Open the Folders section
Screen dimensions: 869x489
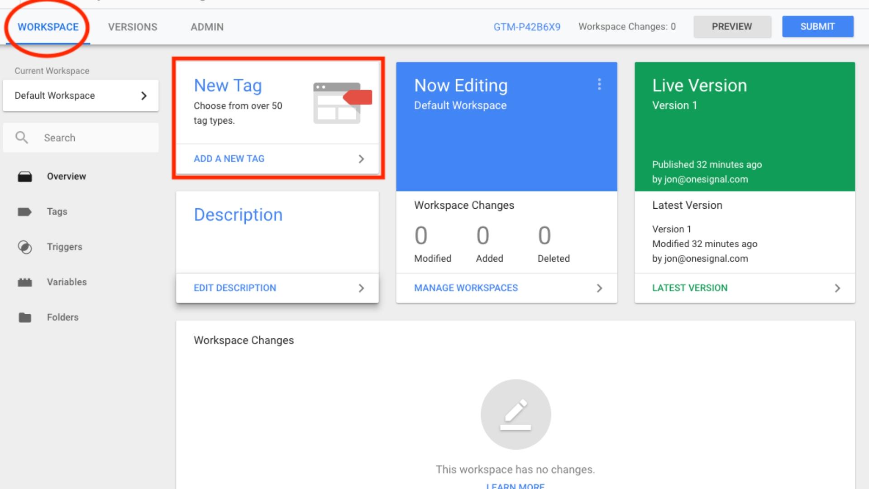25,317
